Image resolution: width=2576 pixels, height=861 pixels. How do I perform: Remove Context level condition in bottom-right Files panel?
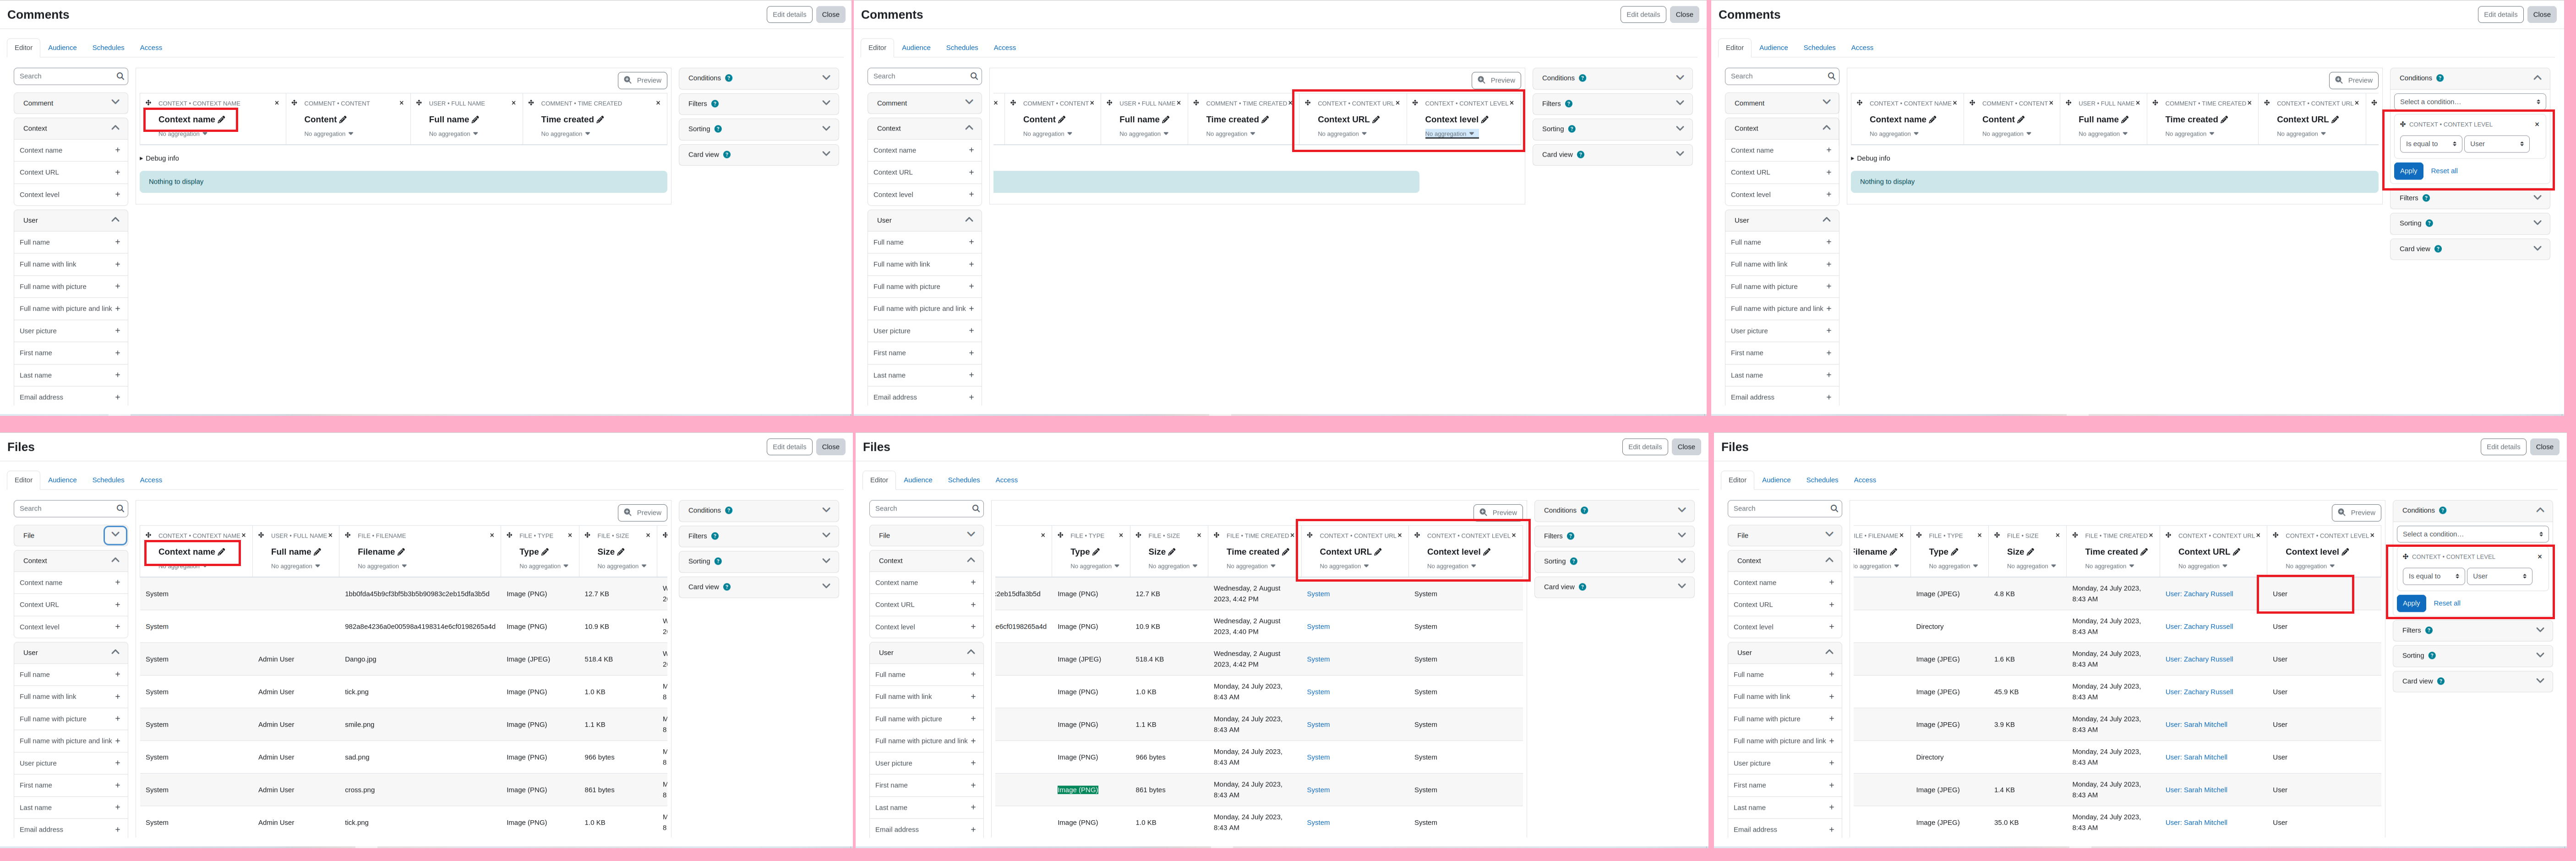pyautogui.click(x=2539, y=556)
